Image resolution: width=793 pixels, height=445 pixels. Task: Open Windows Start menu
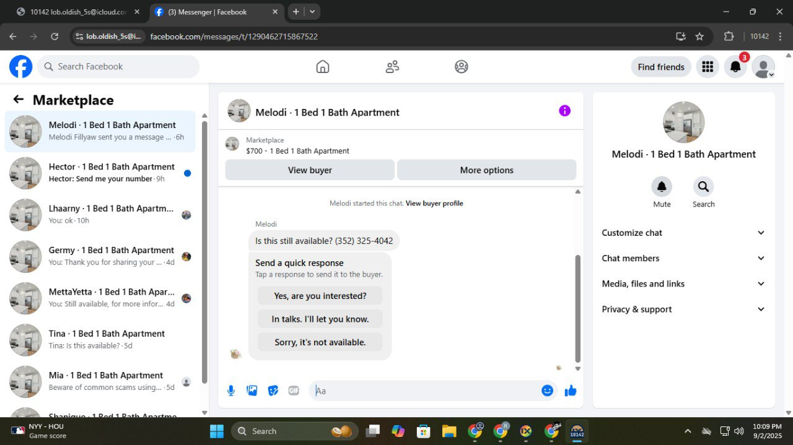coord(217,431)
